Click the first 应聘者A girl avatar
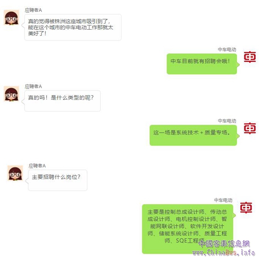 tap(11, 17)
